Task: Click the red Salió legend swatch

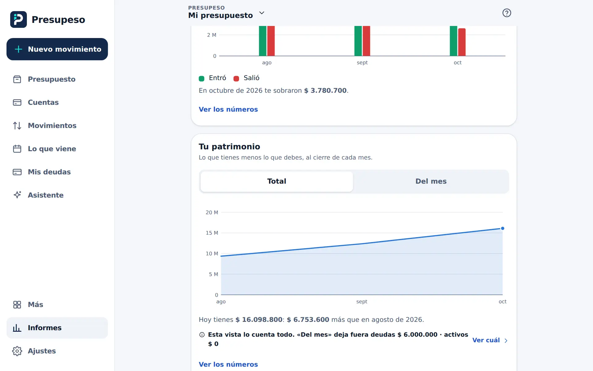Action: (x=236, y=79)
